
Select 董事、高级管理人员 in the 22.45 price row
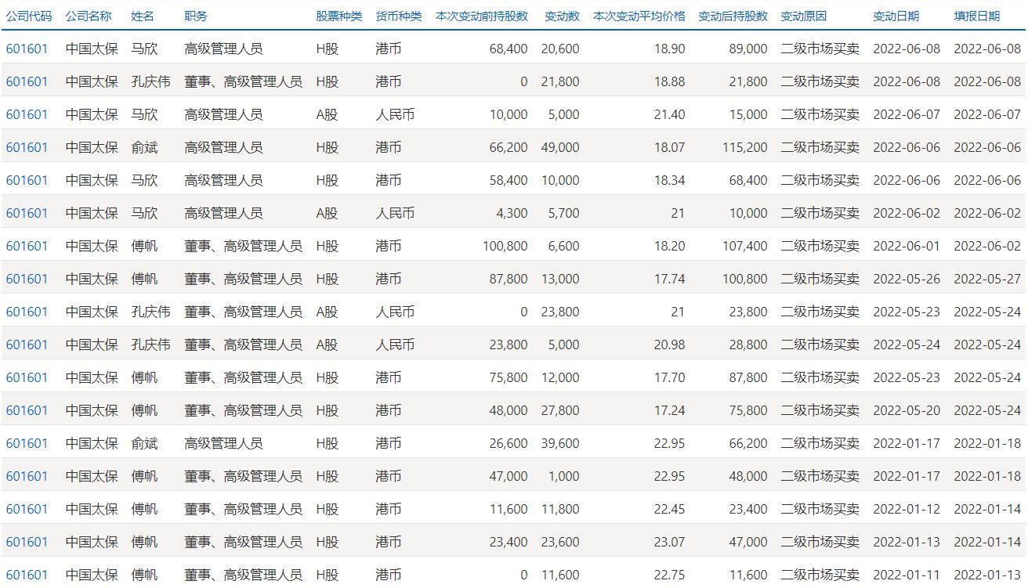coord(243,509)
